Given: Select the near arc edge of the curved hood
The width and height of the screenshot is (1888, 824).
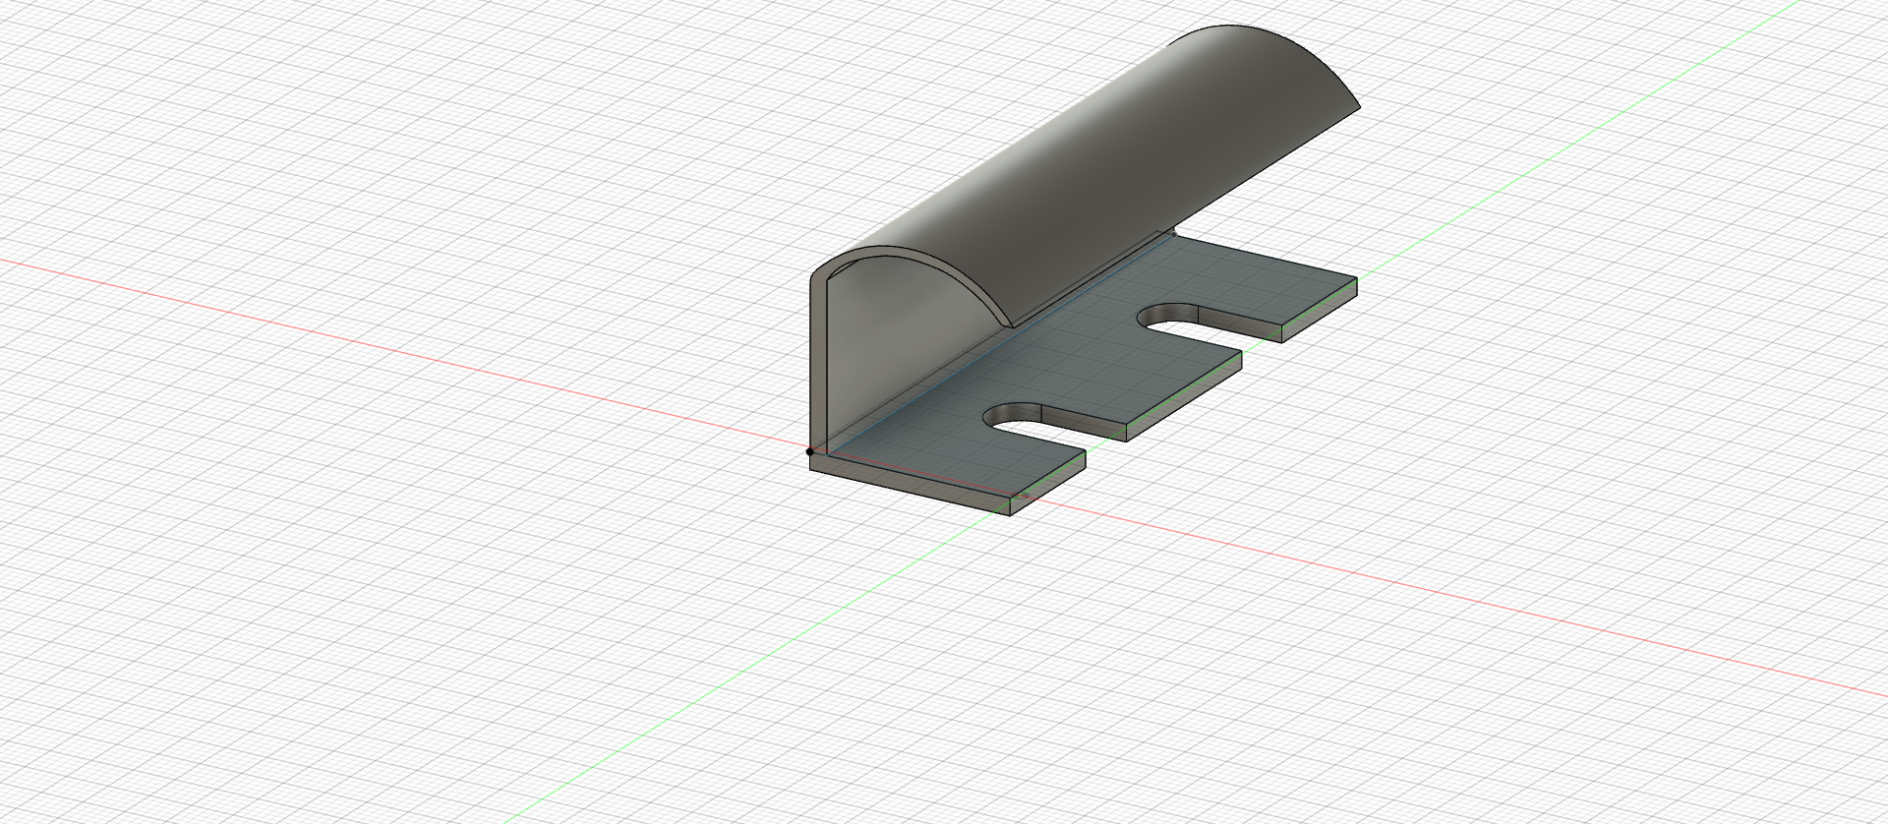Looking at the screenshot, I should (914, 270).
